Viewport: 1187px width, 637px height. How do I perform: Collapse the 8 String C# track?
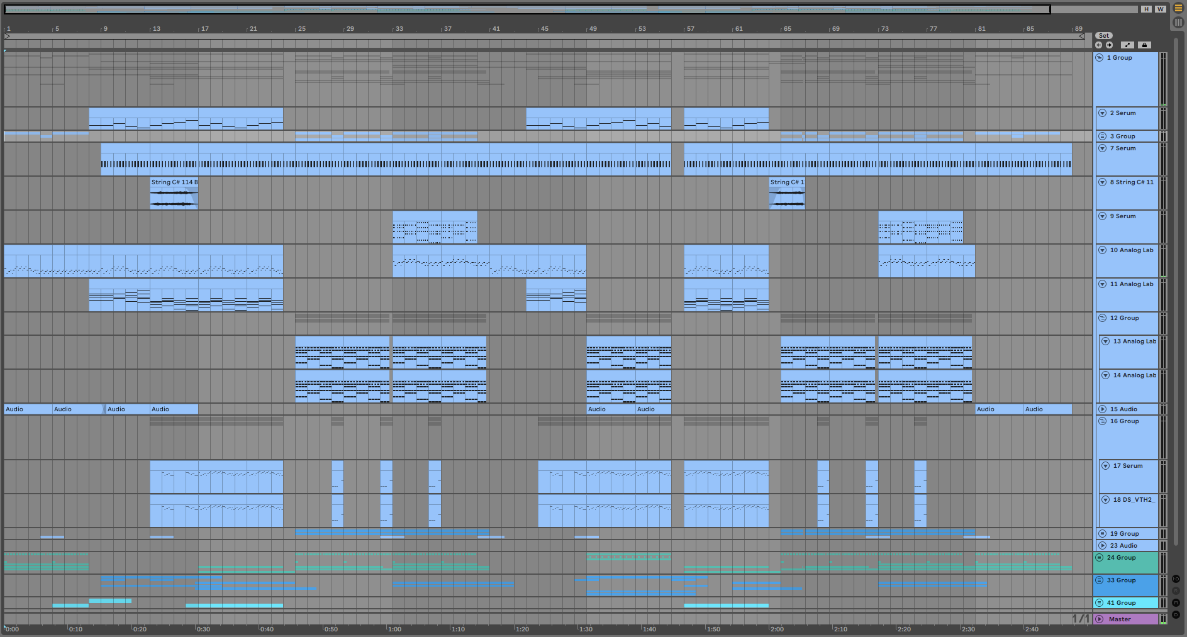[1102, 182]
